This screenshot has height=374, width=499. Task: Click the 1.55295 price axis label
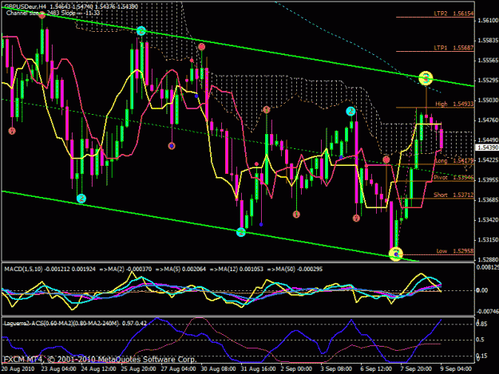click(488, 80)
